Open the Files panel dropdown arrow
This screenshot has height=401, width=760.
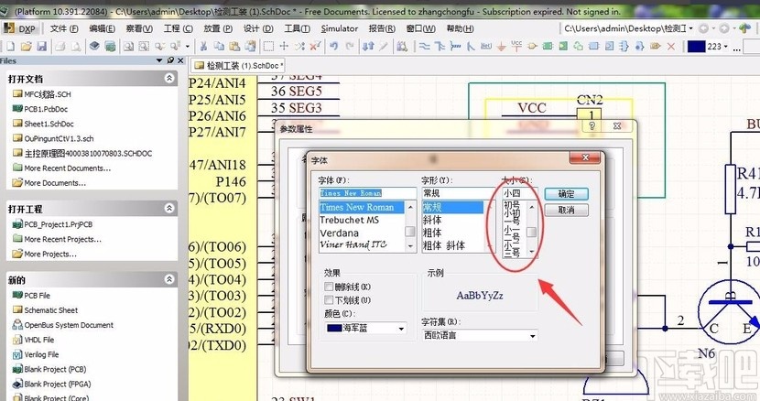pyautogui.click(x=159, y=60)
